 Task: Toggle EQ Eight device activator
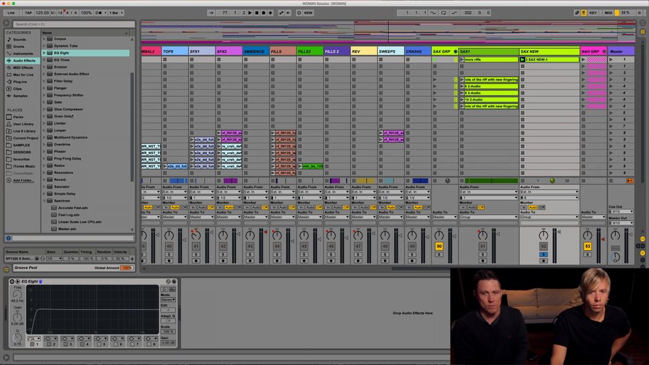click(12, 281)
